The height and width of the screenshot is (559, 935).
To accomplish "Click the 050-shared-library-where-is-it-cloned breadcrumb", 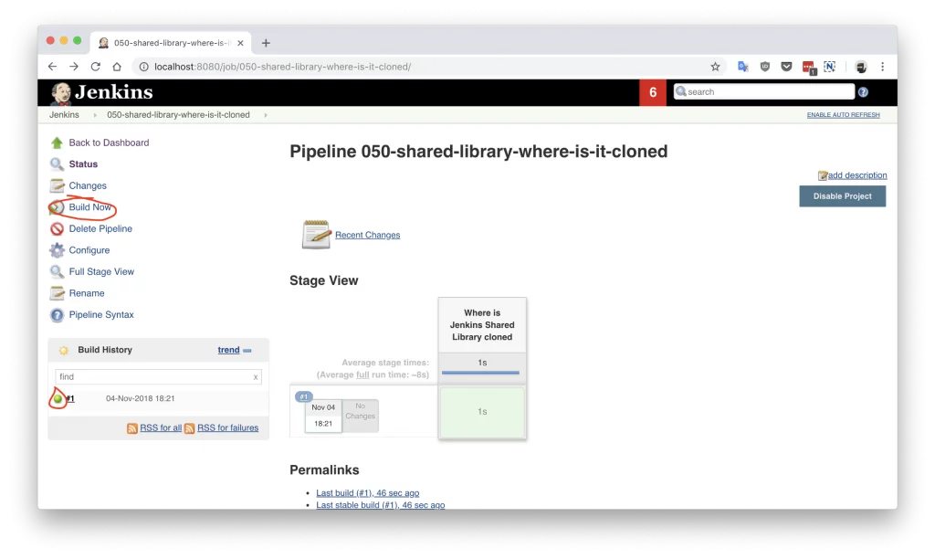I will (178, 115).
